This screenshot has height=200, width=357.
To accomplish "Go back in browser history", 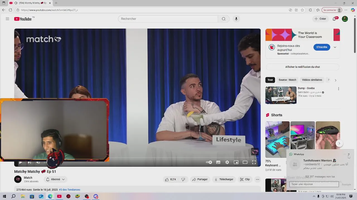I will (x=3, y=10).
